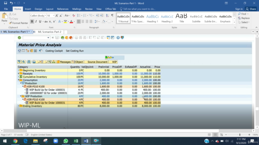Open Word from the taskbar
This screenshot has width=259, height=145.
click(86, 141)
